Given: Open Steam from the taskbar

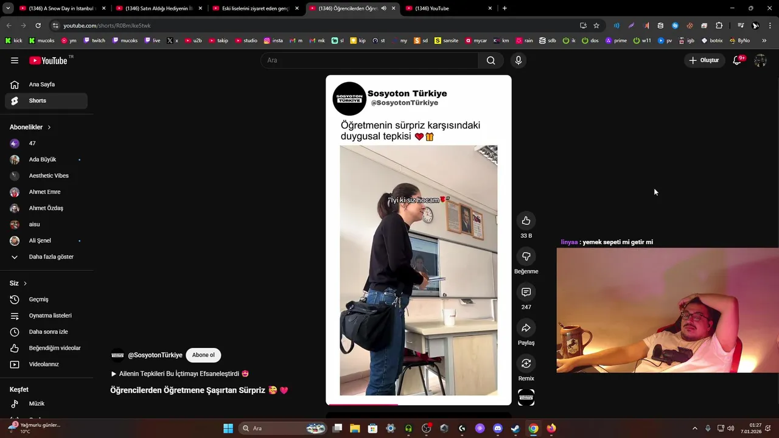Looking at the screenshot, I should [515, 428].
